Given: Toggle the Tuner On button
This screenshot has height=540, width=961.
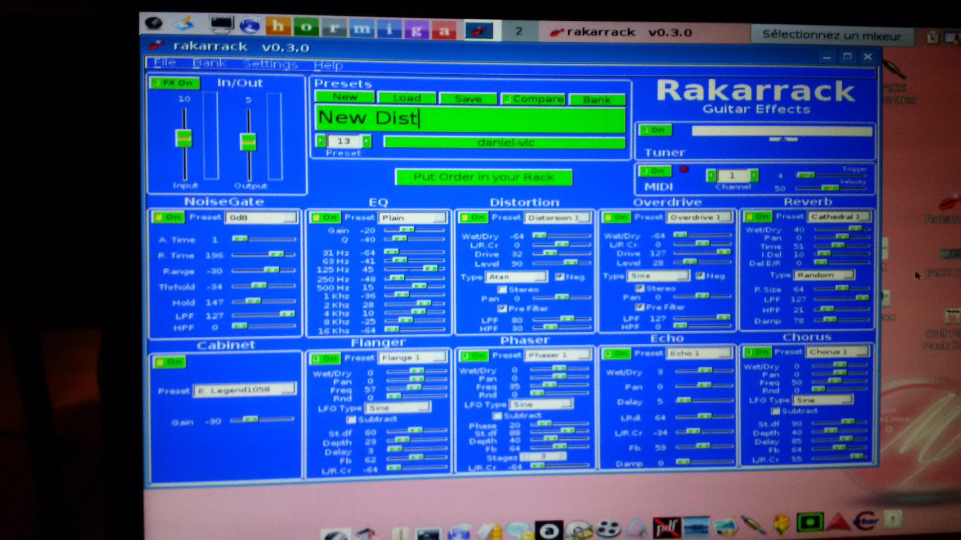Looking at the screenshot, I should click(655, 130).
